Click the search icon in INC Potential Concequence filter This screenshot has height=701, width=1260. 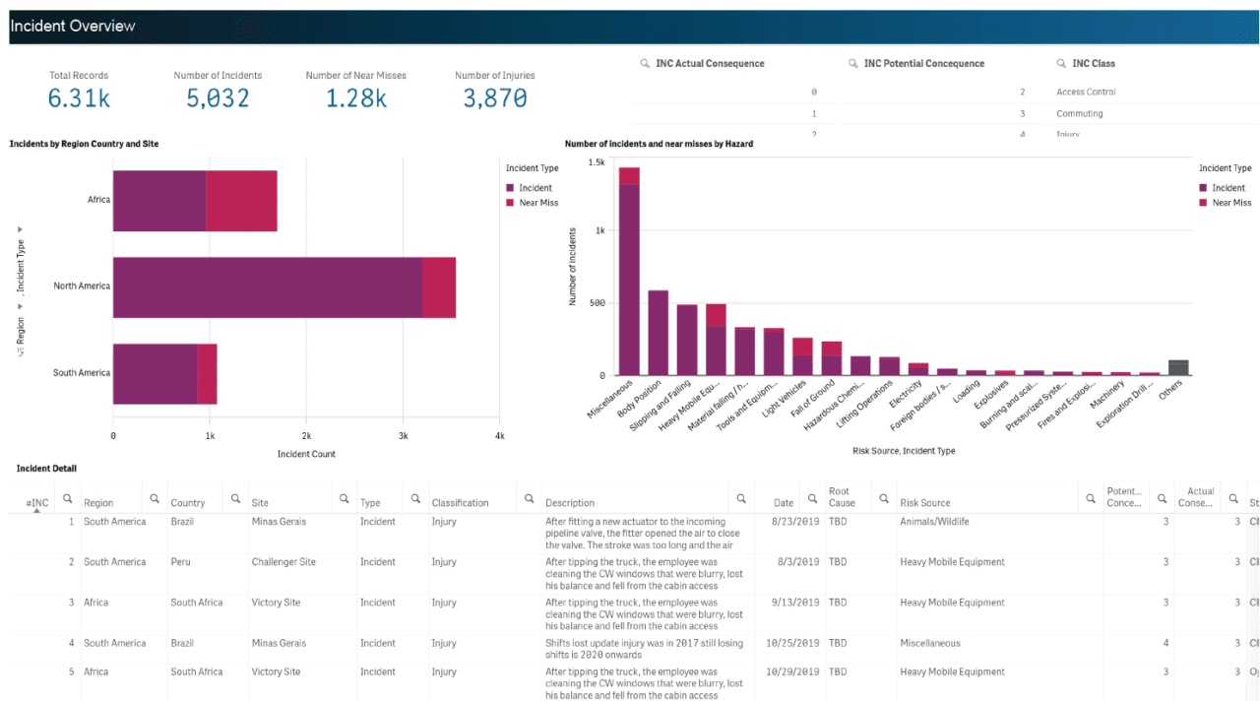[x=854, y=62]
